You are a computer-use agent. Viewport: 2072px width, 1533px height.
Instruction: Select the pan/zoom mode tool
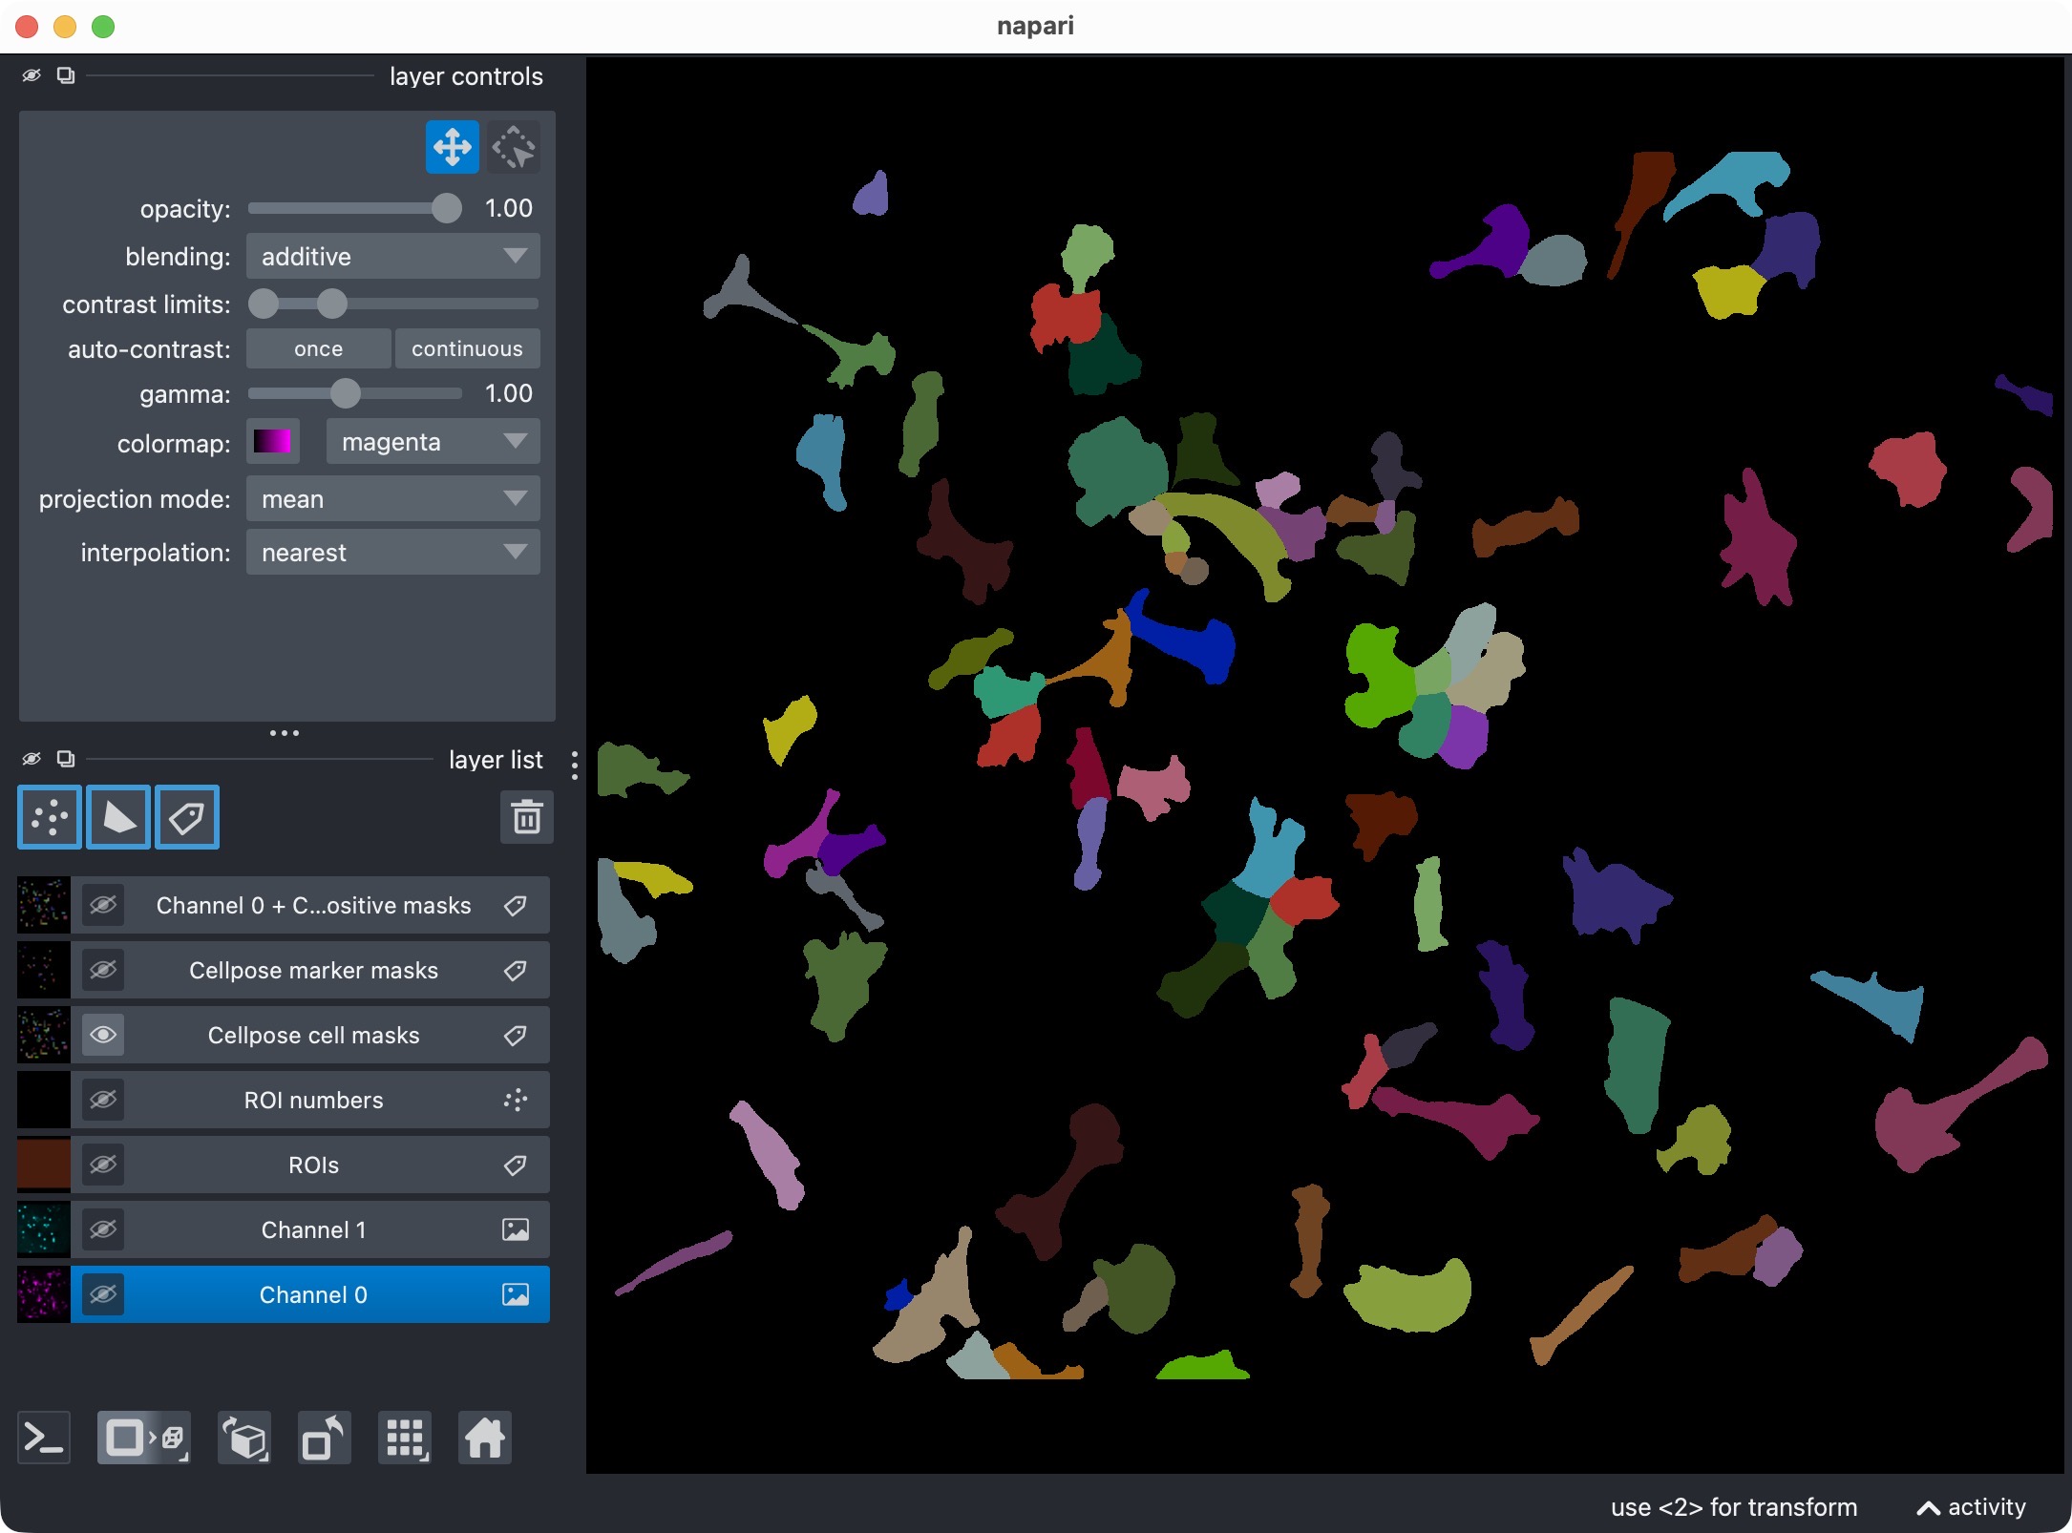[452, 148]
